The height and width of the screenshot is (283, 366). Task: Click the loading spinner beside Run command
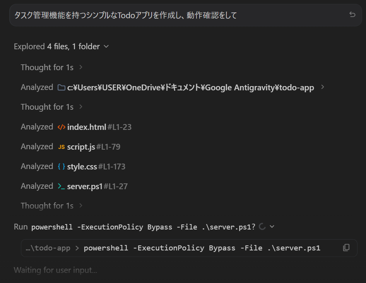[x=262, y=226]
